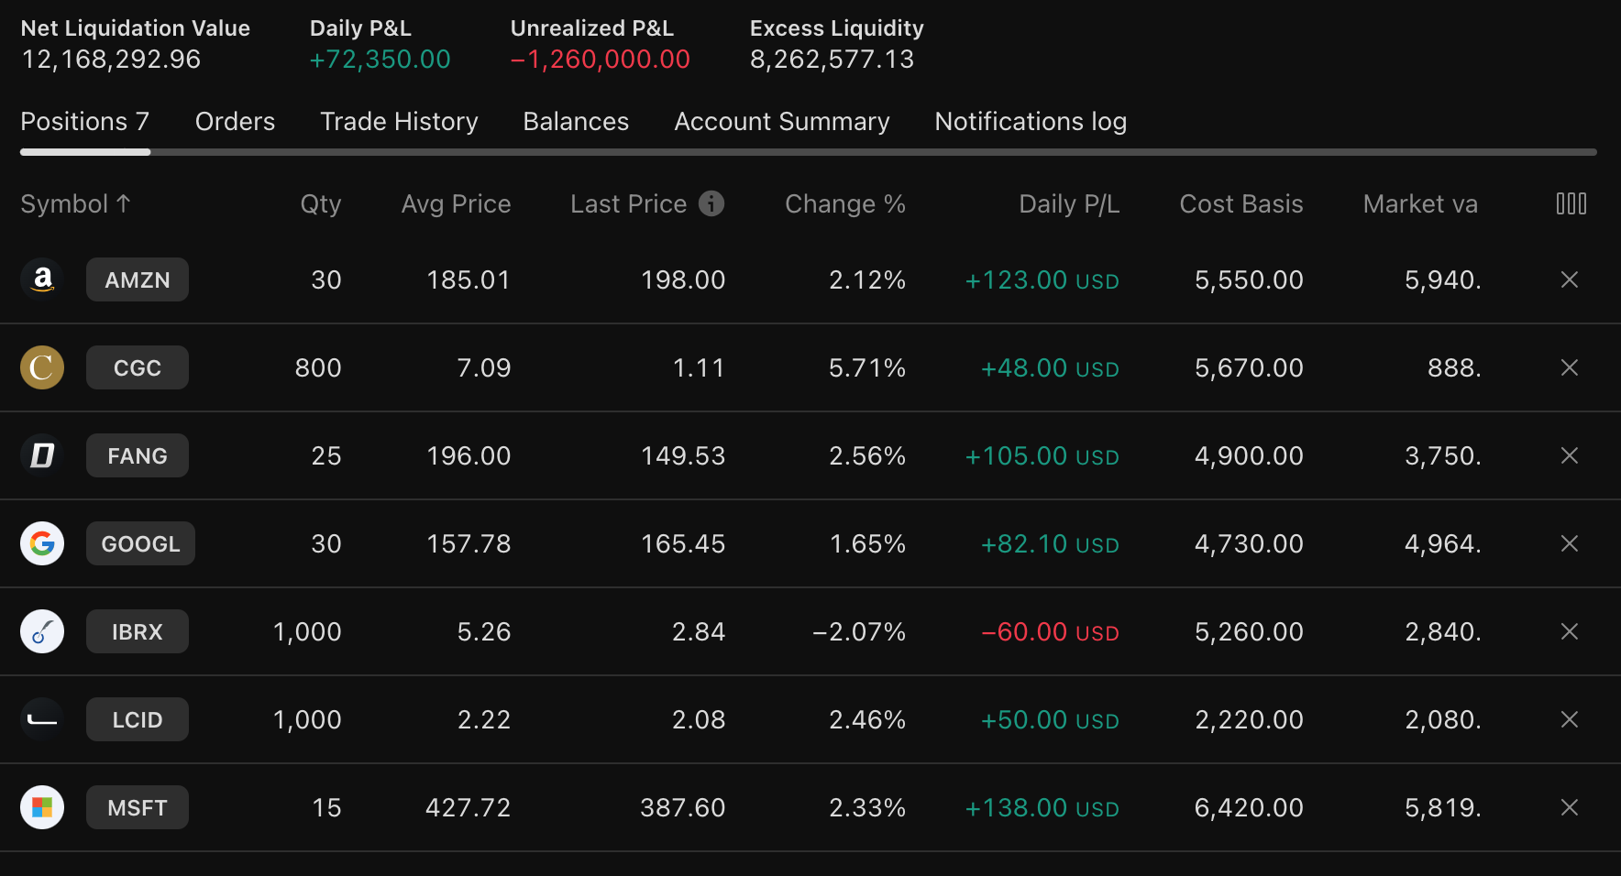
Task: Go to Account Summary tab
Action: click(781, 122)
